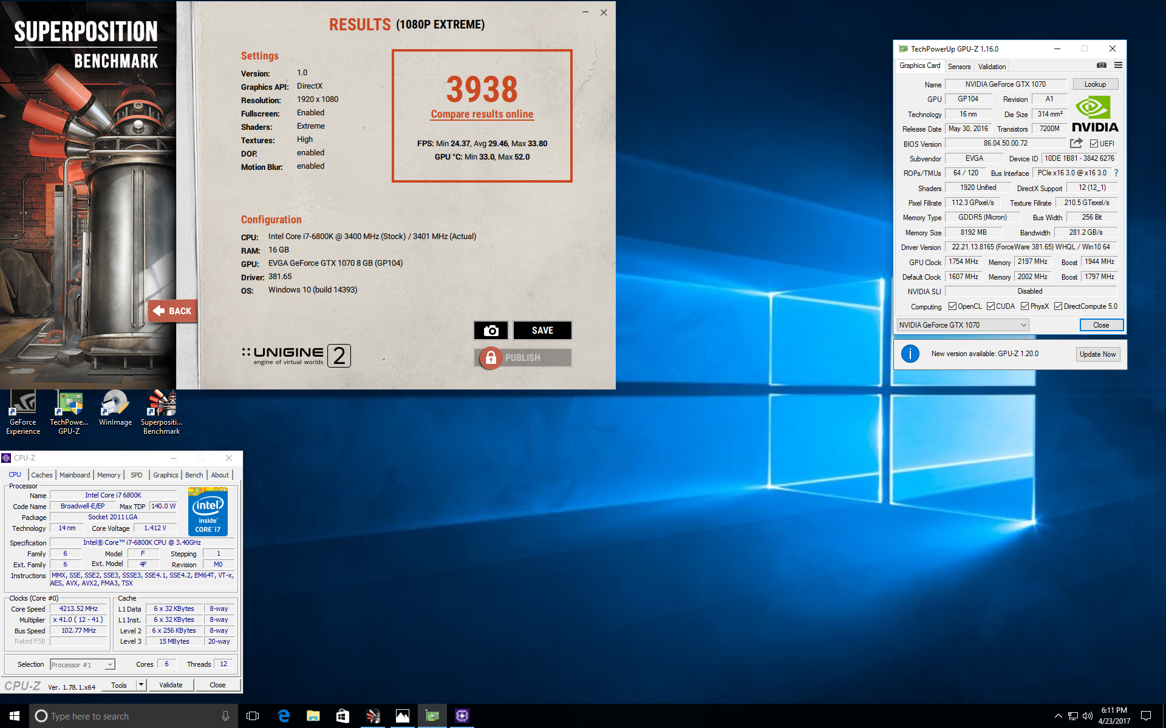Viewport: 1166px width, 728px height.
Task: Expand CPU-Z Tools dropdown arrow
Action: [141, 684]
